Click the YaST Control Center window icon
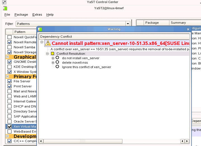201x146 pixels. [x=4, y=2]
